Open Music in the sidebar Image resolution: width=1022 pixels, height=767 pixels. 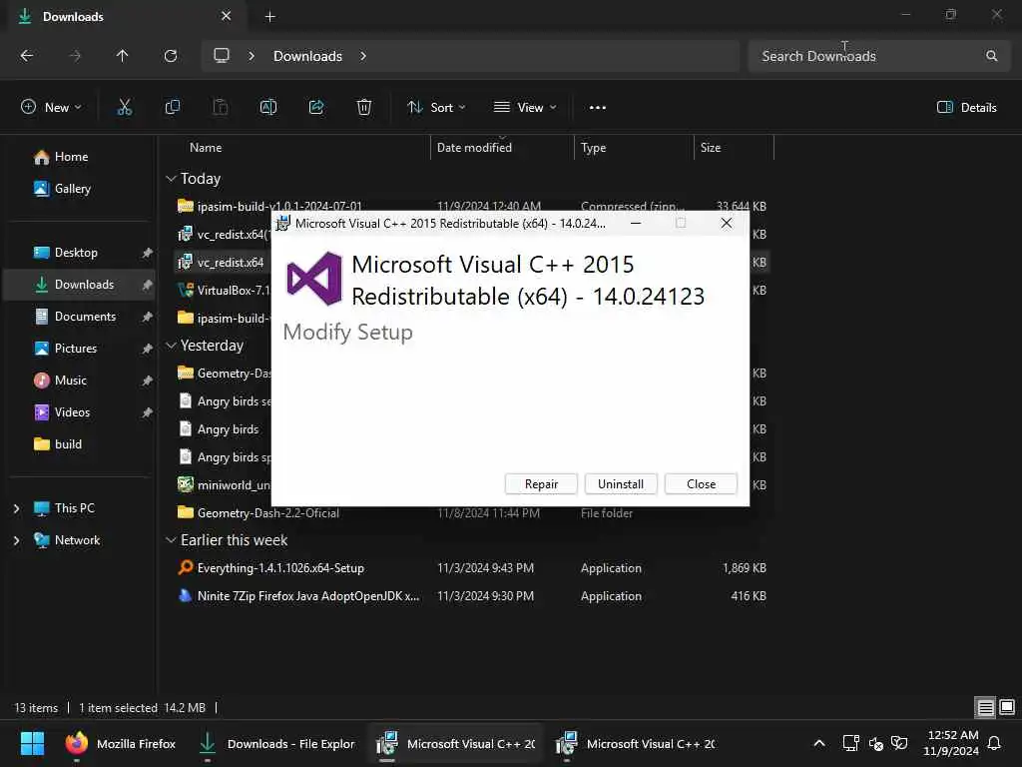(71, 381)
